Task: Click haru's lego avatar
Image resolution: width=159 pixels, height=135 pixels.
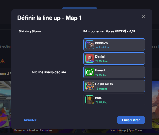Action: coord(90,100)
